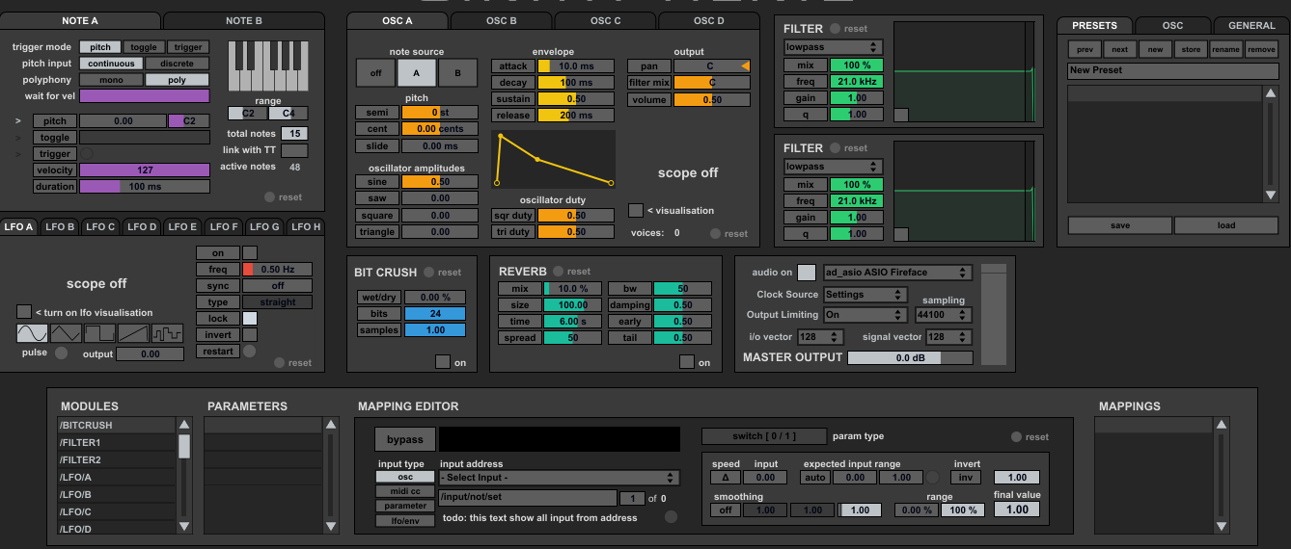Click the trigger indicator dot in NOTE A
1291x549 pixels.
(x=87, y=154)
